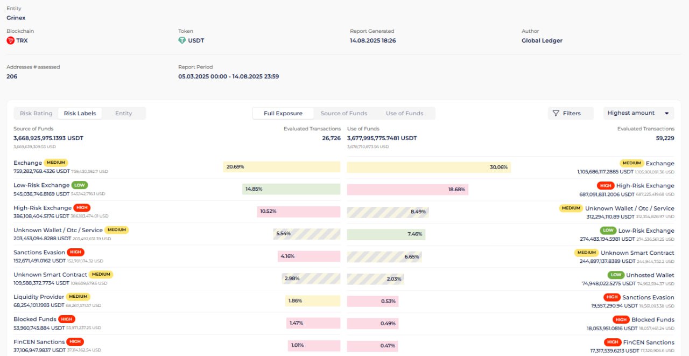The width and height of the screenshot is (689, 356).
Task: Click the Exchange 20.69% yellow bar
Action: 282,167
